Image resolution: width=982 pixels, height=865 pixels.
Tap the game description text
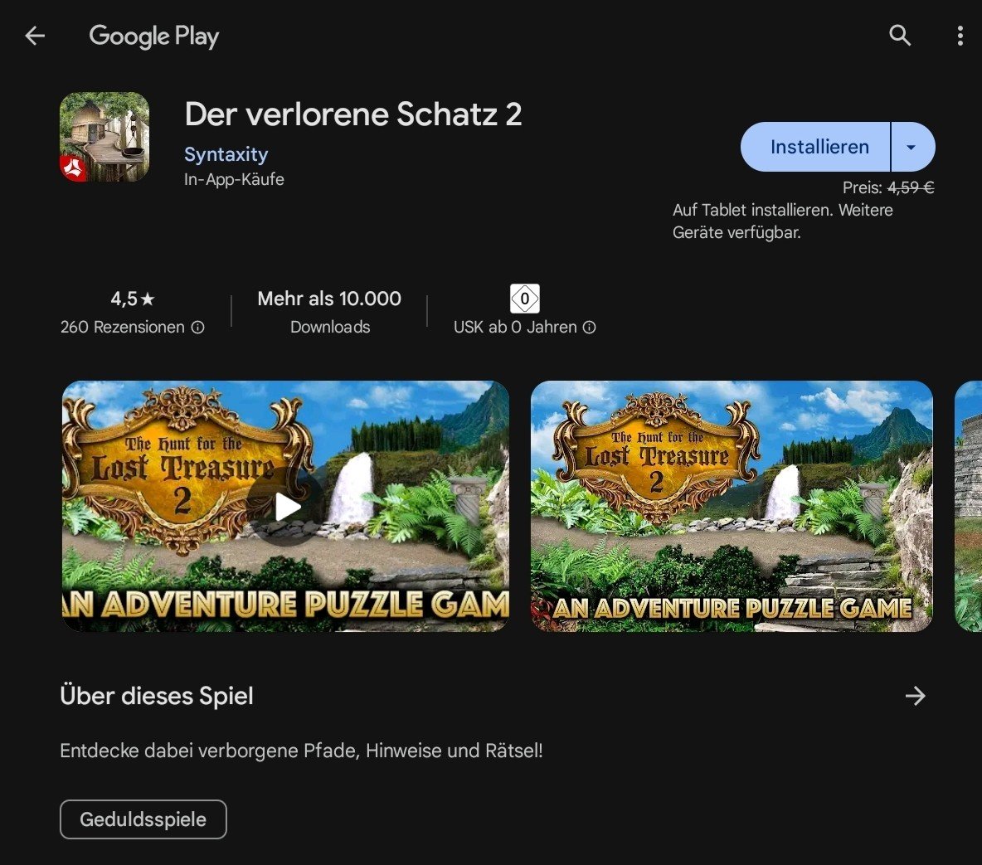(301, 751)
